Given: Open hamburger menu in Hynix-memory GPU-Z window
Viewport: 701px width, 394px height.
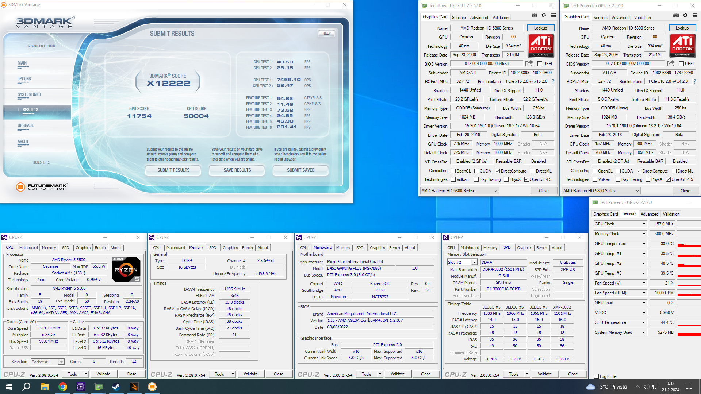Looking at the screenshot, I should (695, 15).
